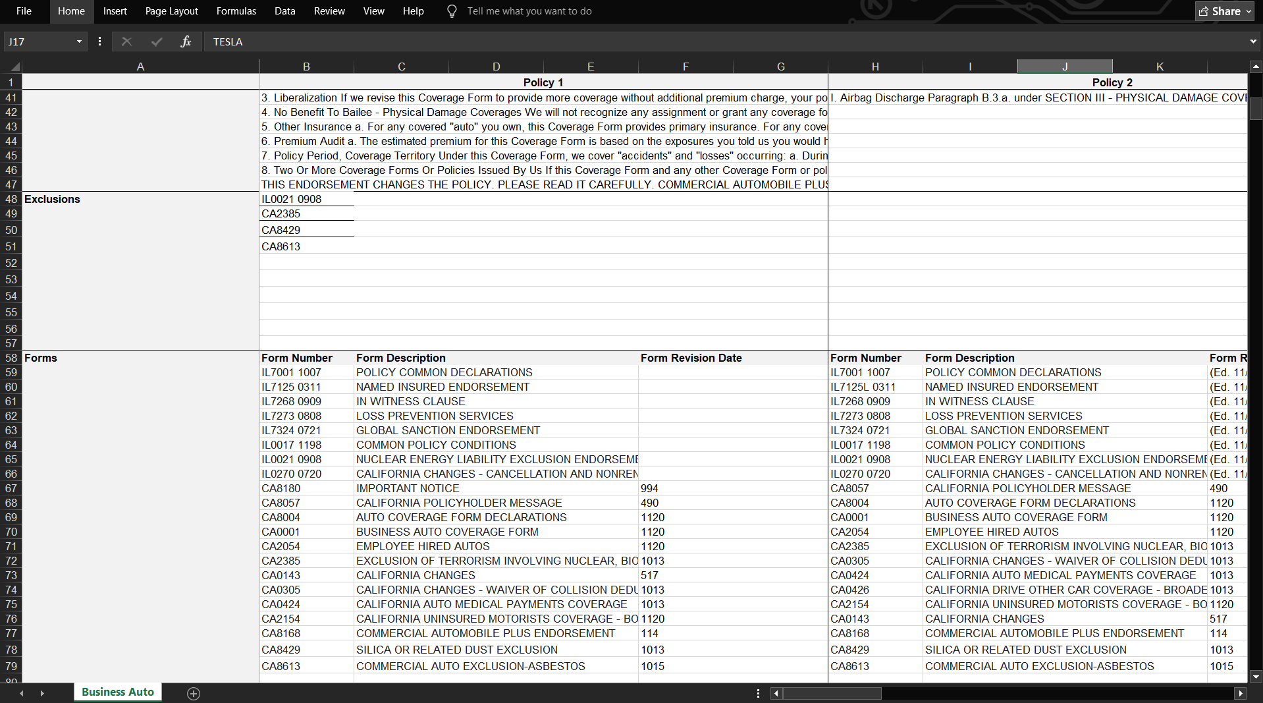This screenshot has height=703, width=1263.
Task: Select Policy 2 revision date 490
Action: 1227,488
